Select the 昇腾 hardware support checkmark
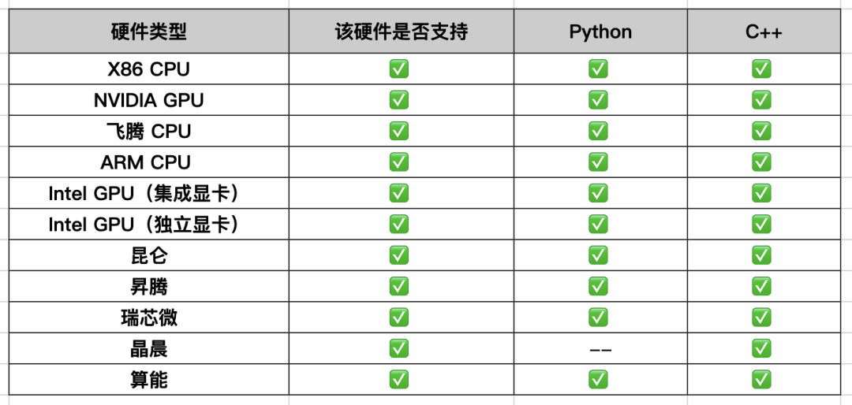 pos(399,286)
